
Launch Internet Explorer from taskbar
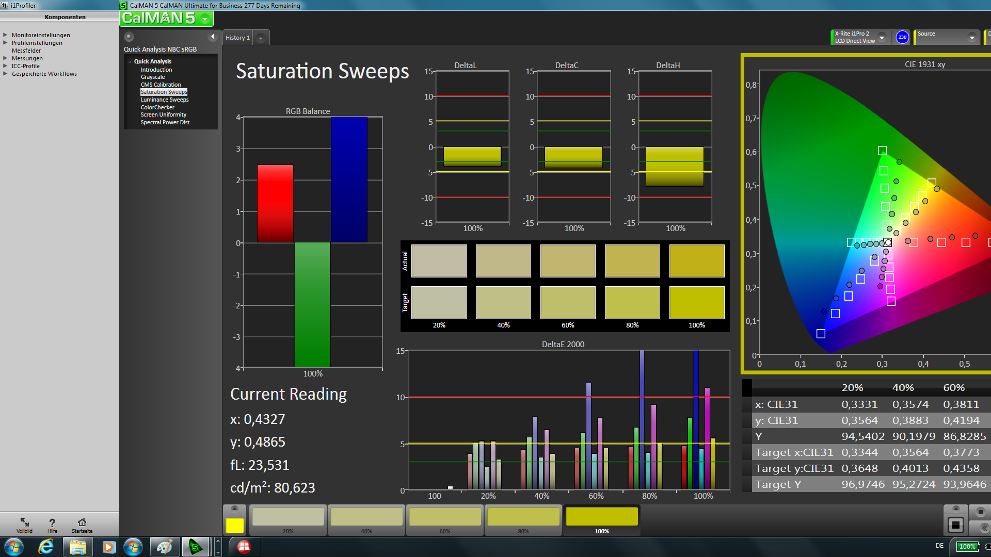[46, 547]
